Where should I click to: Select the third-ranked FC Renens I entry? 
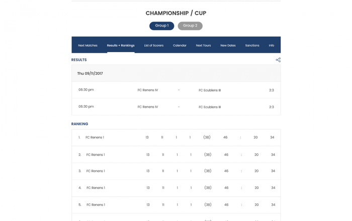96,171
